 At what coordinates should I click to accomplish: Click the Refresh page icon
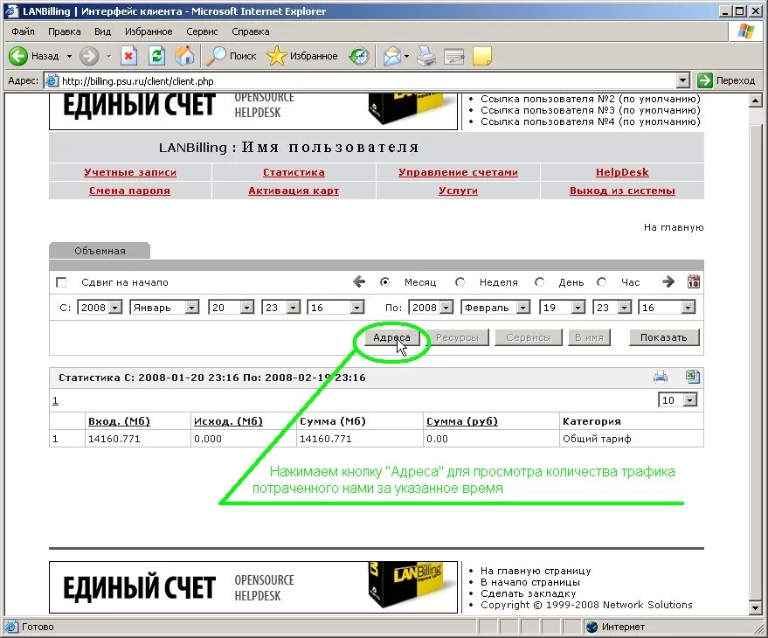(156, 56)
